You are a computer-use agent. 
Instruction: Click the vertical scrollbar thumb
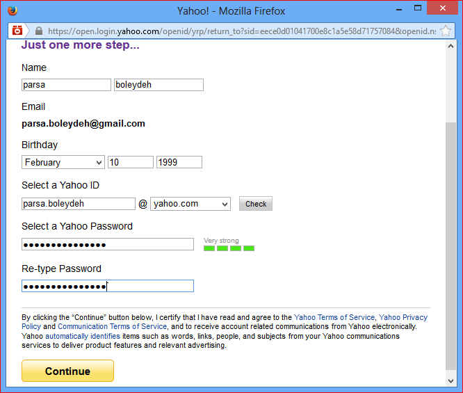click(x=450, y=246)
